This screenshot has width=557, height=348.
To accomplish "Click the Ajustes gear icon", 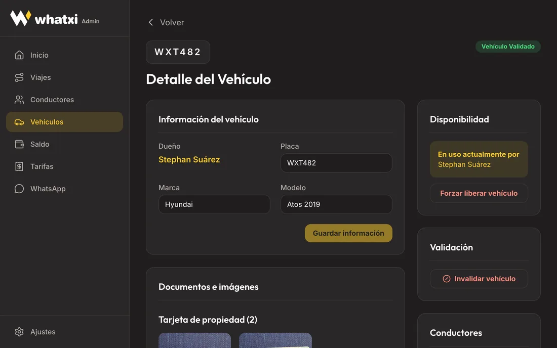I will pyautogui.click(x=19, y=332).
